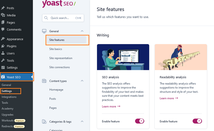Click the Yoast SEO logo at top

coord(59,4)
